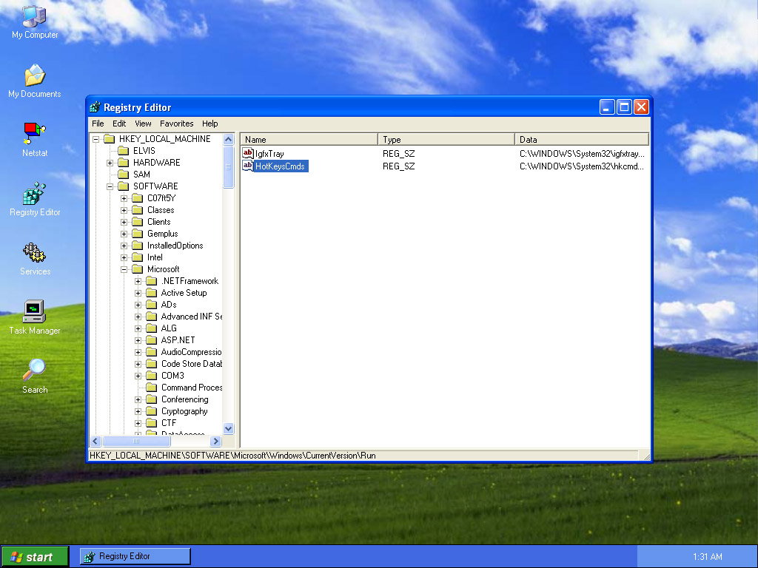
Task: Click the clock showing 1:31 AM
Action: (x=707, y=557)
